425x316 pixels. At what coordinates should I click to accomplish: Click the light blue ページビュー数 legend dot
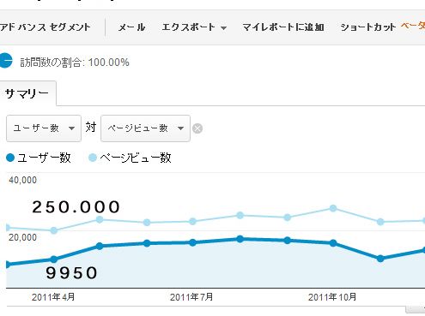point(93,158)
